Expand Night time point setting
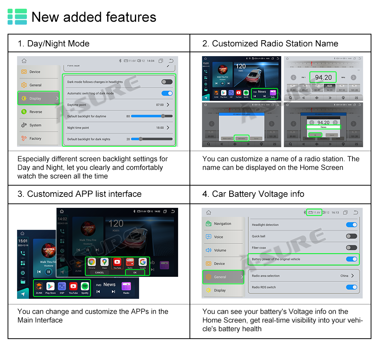Viewport: 379px width, 347px height. click(x=168, y=128)
